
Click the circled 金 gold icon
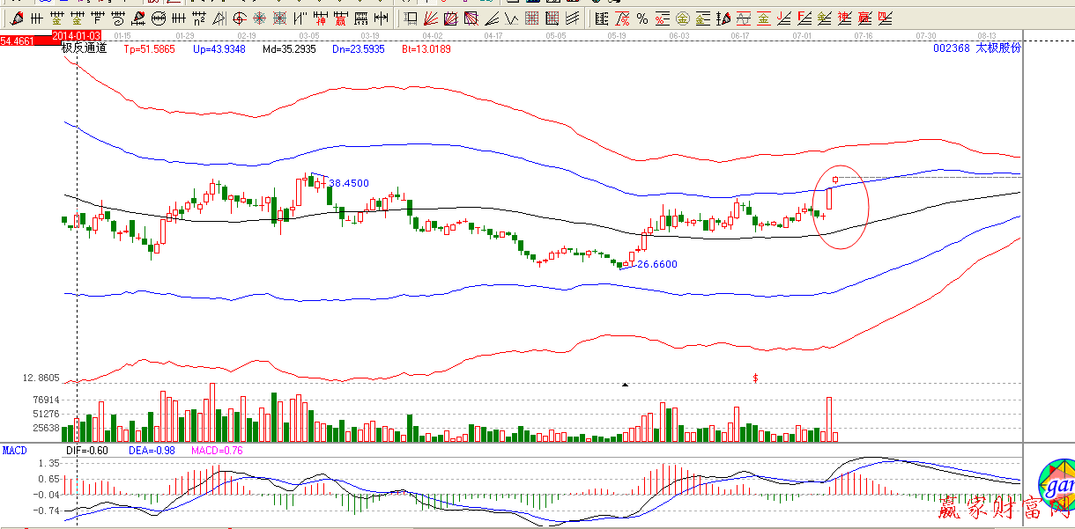tap(681, 18)
